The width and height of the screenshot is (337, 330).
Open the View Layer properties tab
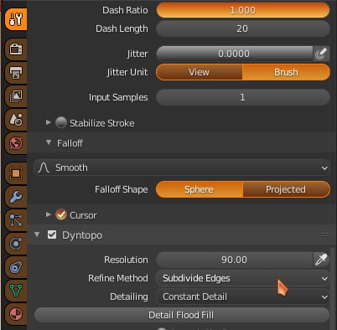[16, 96]
